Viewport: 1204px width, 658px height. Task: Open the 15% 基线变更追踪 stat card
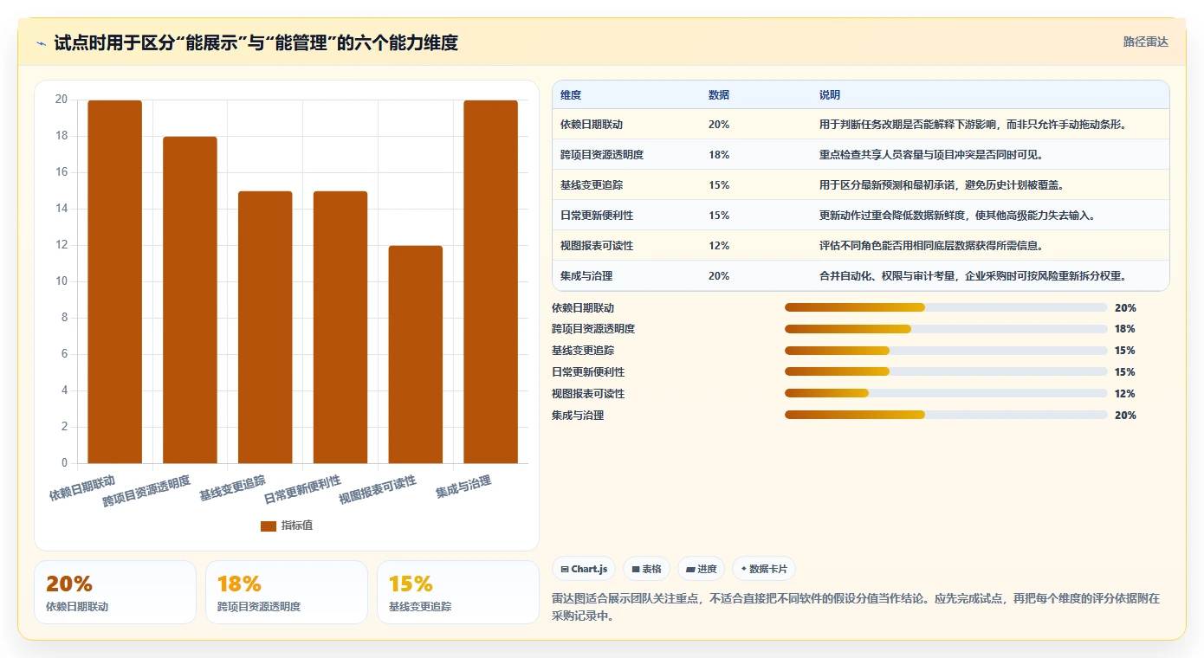(458, 592)
